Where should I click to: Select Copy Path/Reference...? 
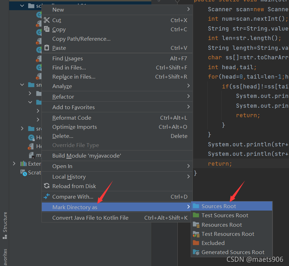pos(117,39)
